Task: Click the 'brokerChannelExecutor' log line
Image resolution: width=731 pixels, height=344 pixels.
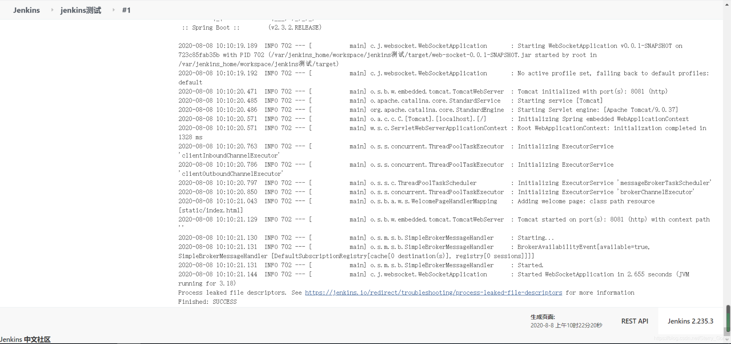Action: coord(436,192)
